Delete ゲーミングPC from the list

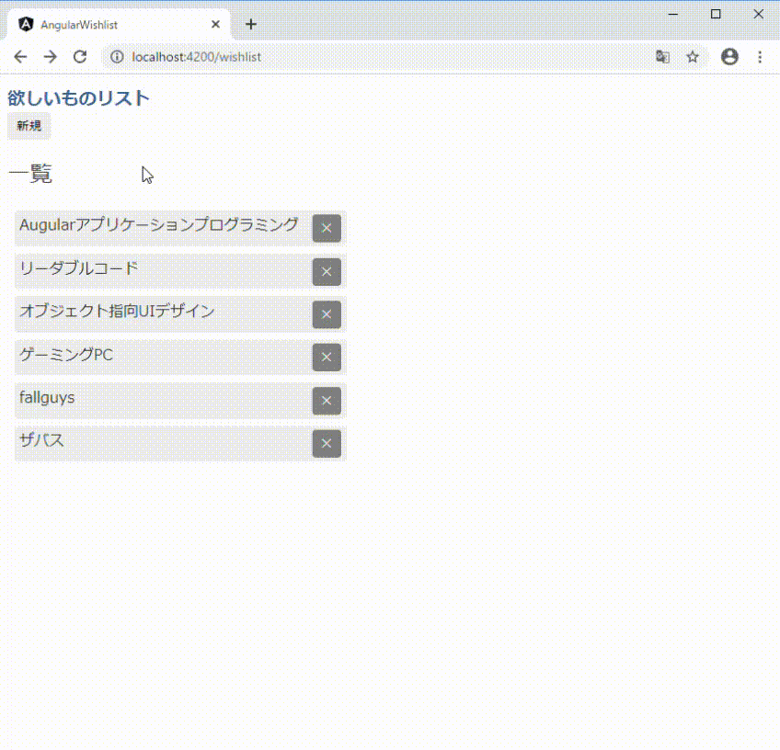[x=327, y=358]
